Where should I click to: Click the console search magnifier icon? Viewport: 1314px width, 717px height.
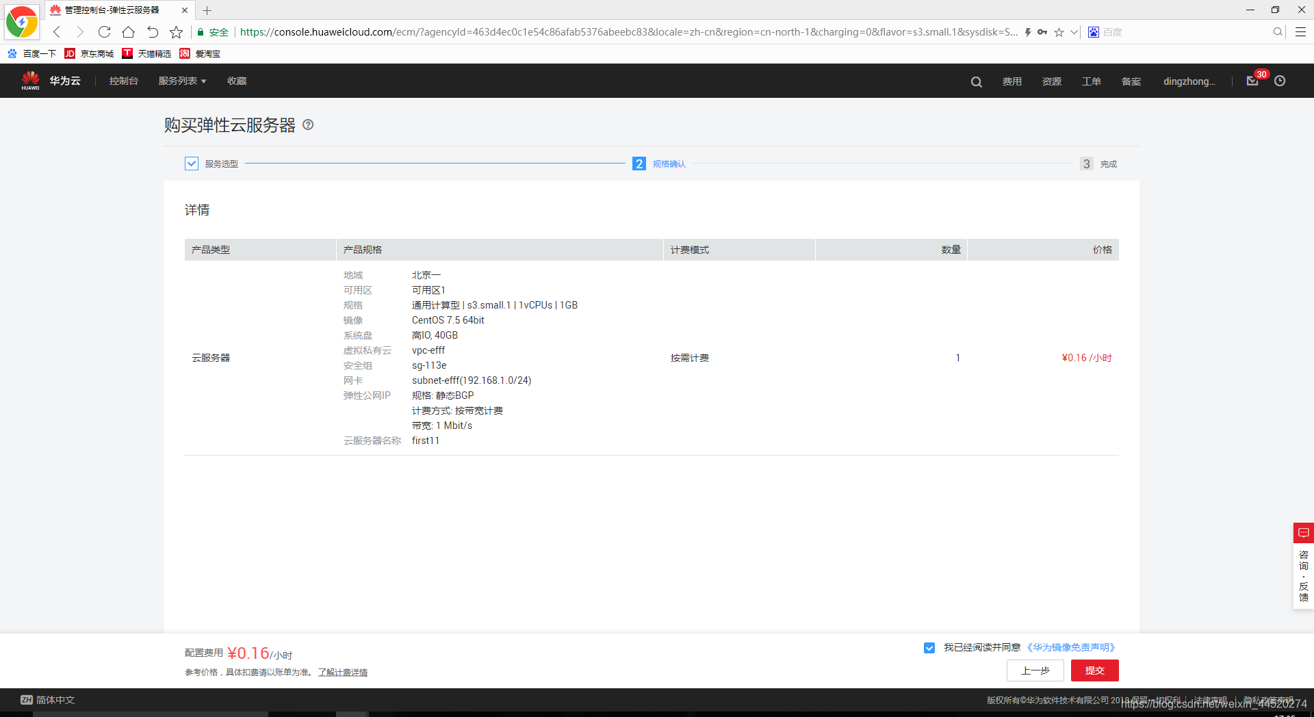click(977, 81)
